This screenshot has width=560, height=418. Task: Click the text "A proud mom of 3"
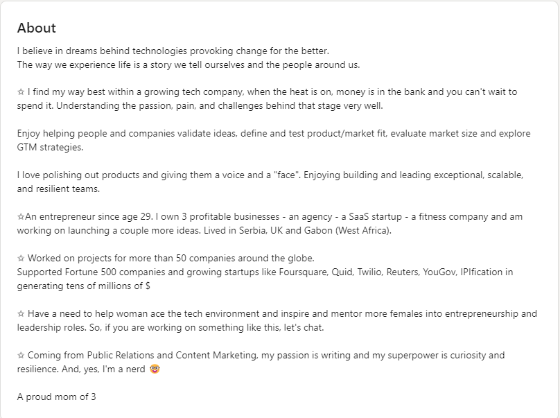pos(56,397)
